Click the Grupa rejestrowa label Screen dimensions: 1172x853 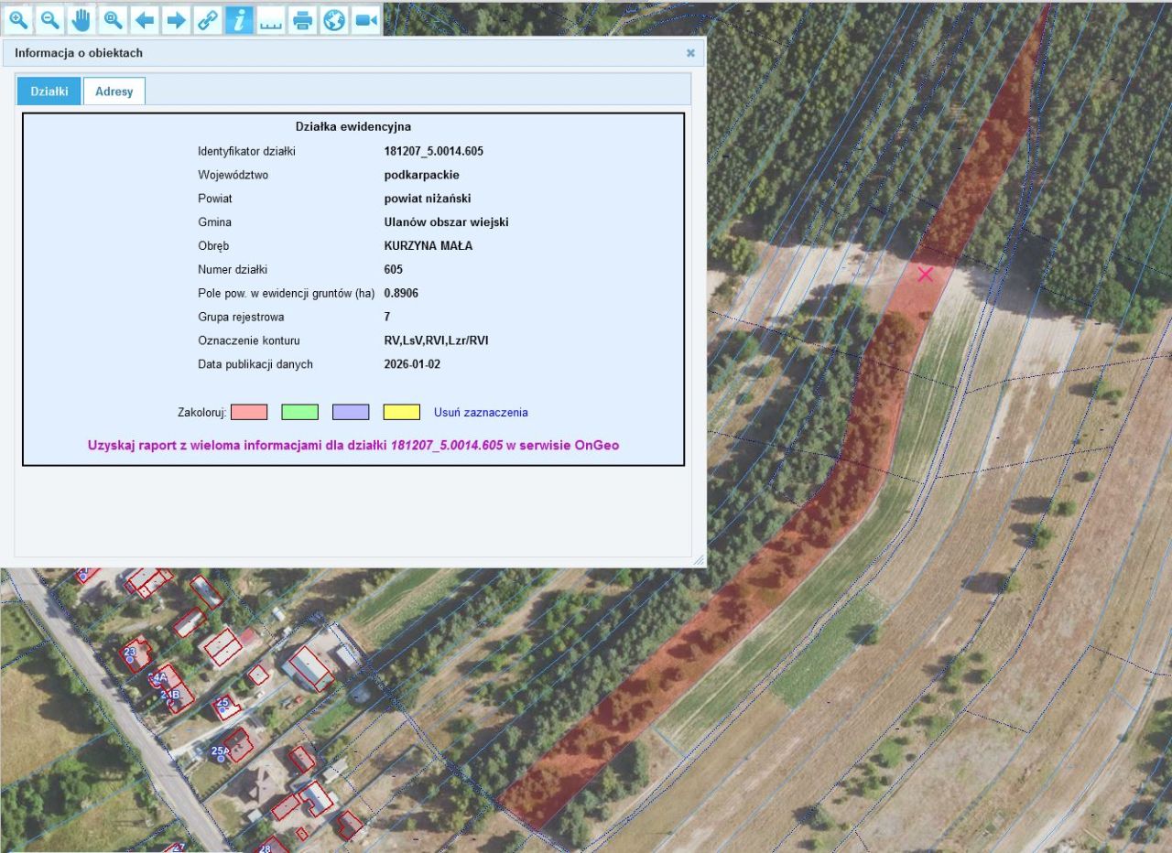coord(241,317)
